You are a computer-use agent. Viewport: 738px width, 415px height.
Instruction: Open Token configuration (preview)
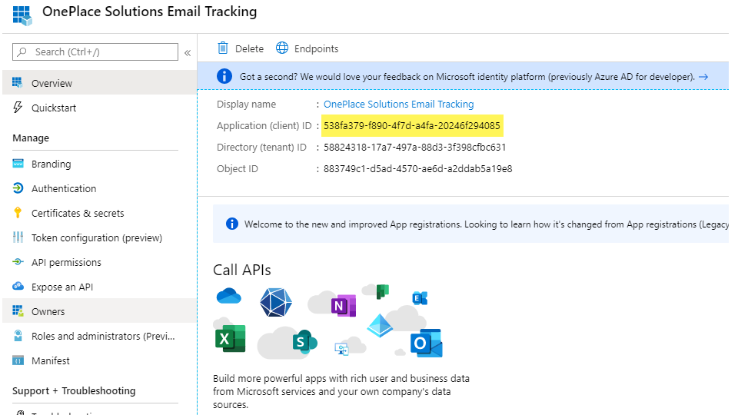pyautogui.click(x=96, y=237)
